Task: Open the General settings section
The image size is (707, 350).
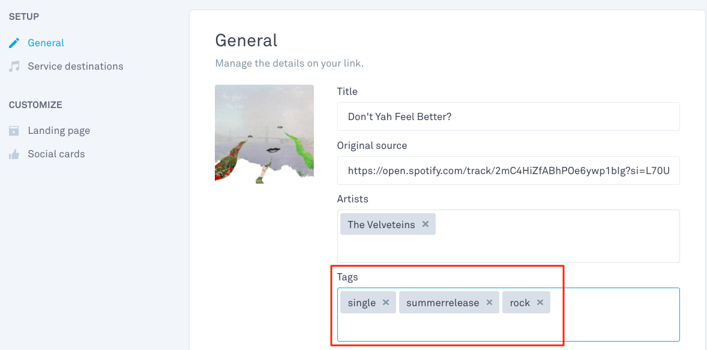Action: pos(46,43)
